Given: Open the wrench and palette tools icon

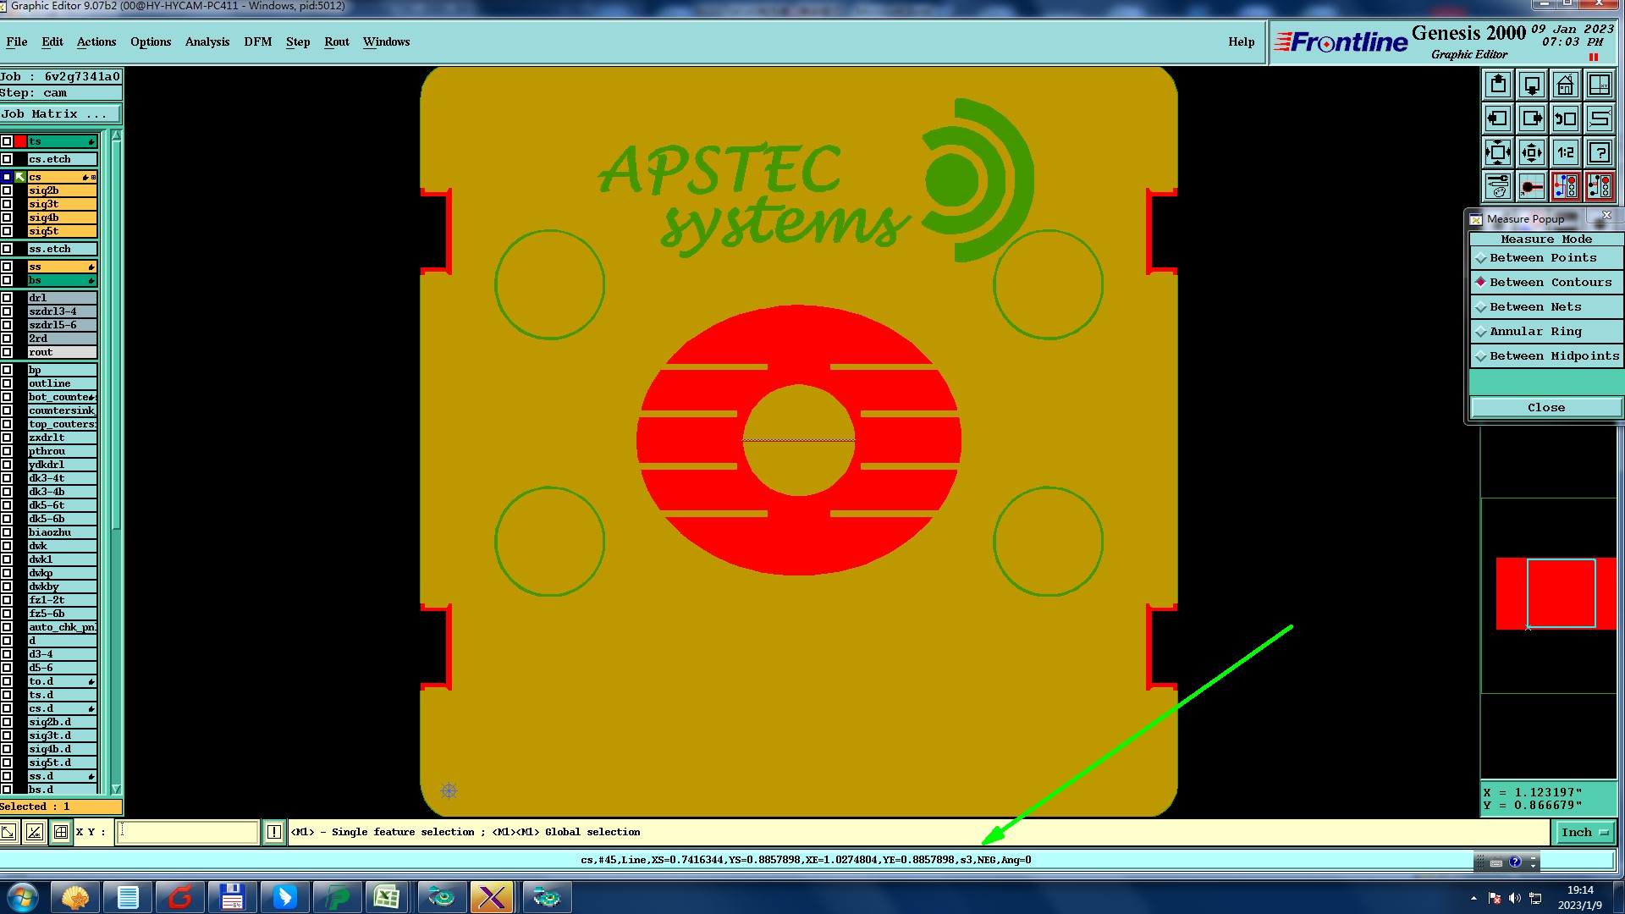Looking at the screenshot, I should tap(1498, 186).
